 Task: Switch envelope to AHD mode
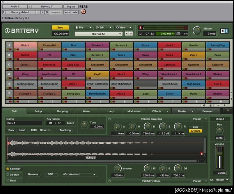point(195,127)
